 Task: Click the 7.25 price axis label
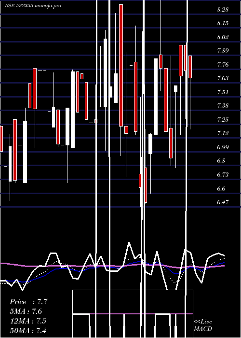[x=223, y=120]
